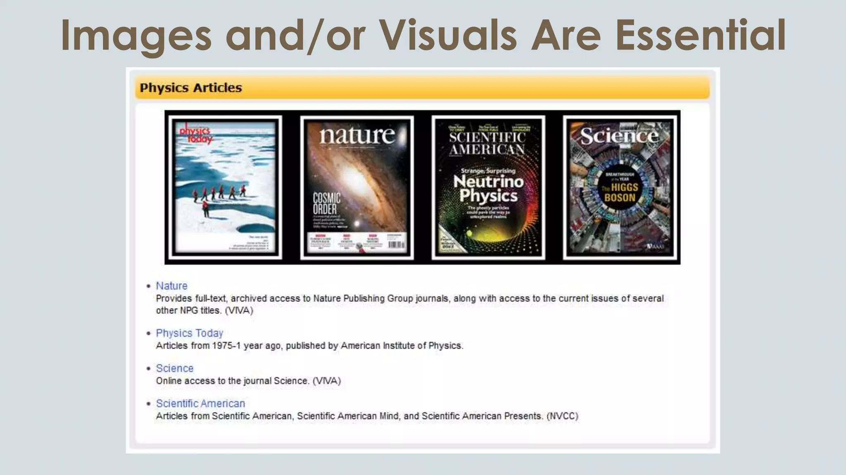Screen dimensions: 846x475
Task: Open the Scientific American link
Action: pyautogui.click(x=200, y=403)
